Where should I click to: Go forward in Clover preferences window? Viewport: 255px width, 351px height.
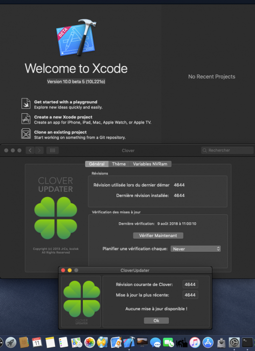coord(39,150)
